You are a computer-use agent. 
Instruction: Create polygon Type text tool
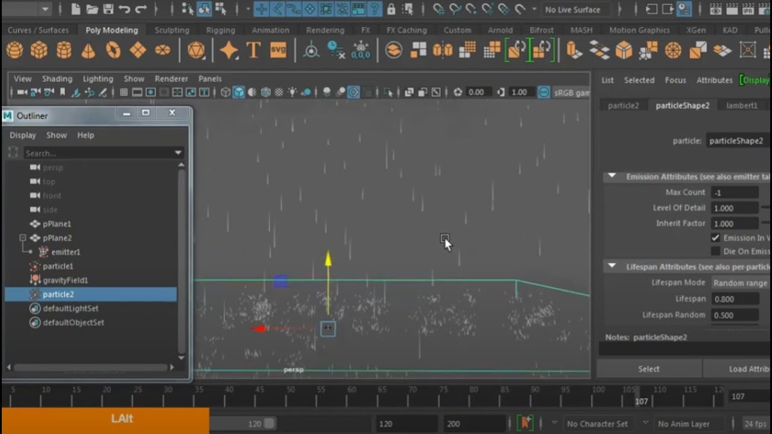click(x=253, y=50)
